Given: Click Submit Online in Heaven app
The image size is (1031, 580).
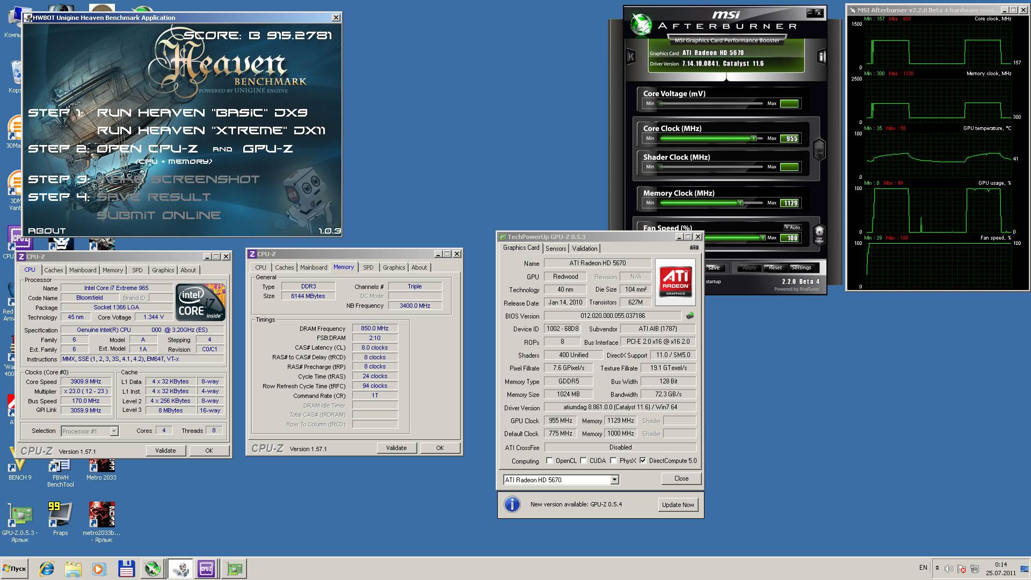Looking at the screenshot, I should coord(159,215).
